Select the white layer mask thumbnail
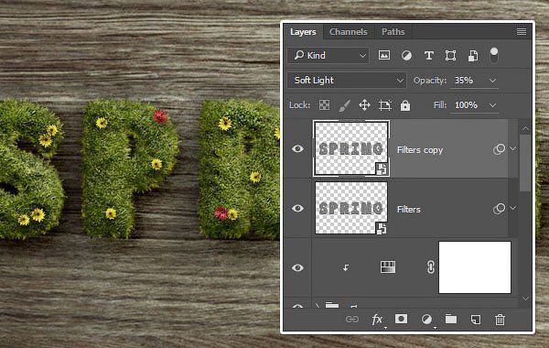The height and width of the screenshot is (348, 549). coord(475,267)
